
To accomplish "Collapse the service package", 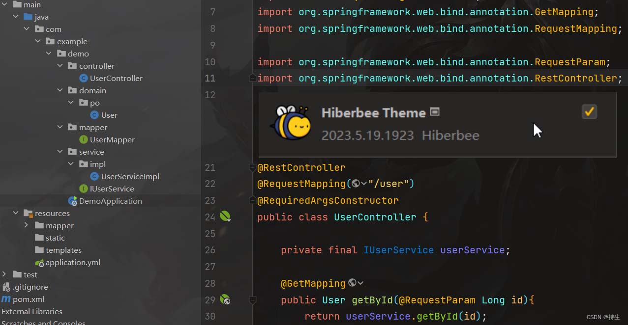I will 60,152.
